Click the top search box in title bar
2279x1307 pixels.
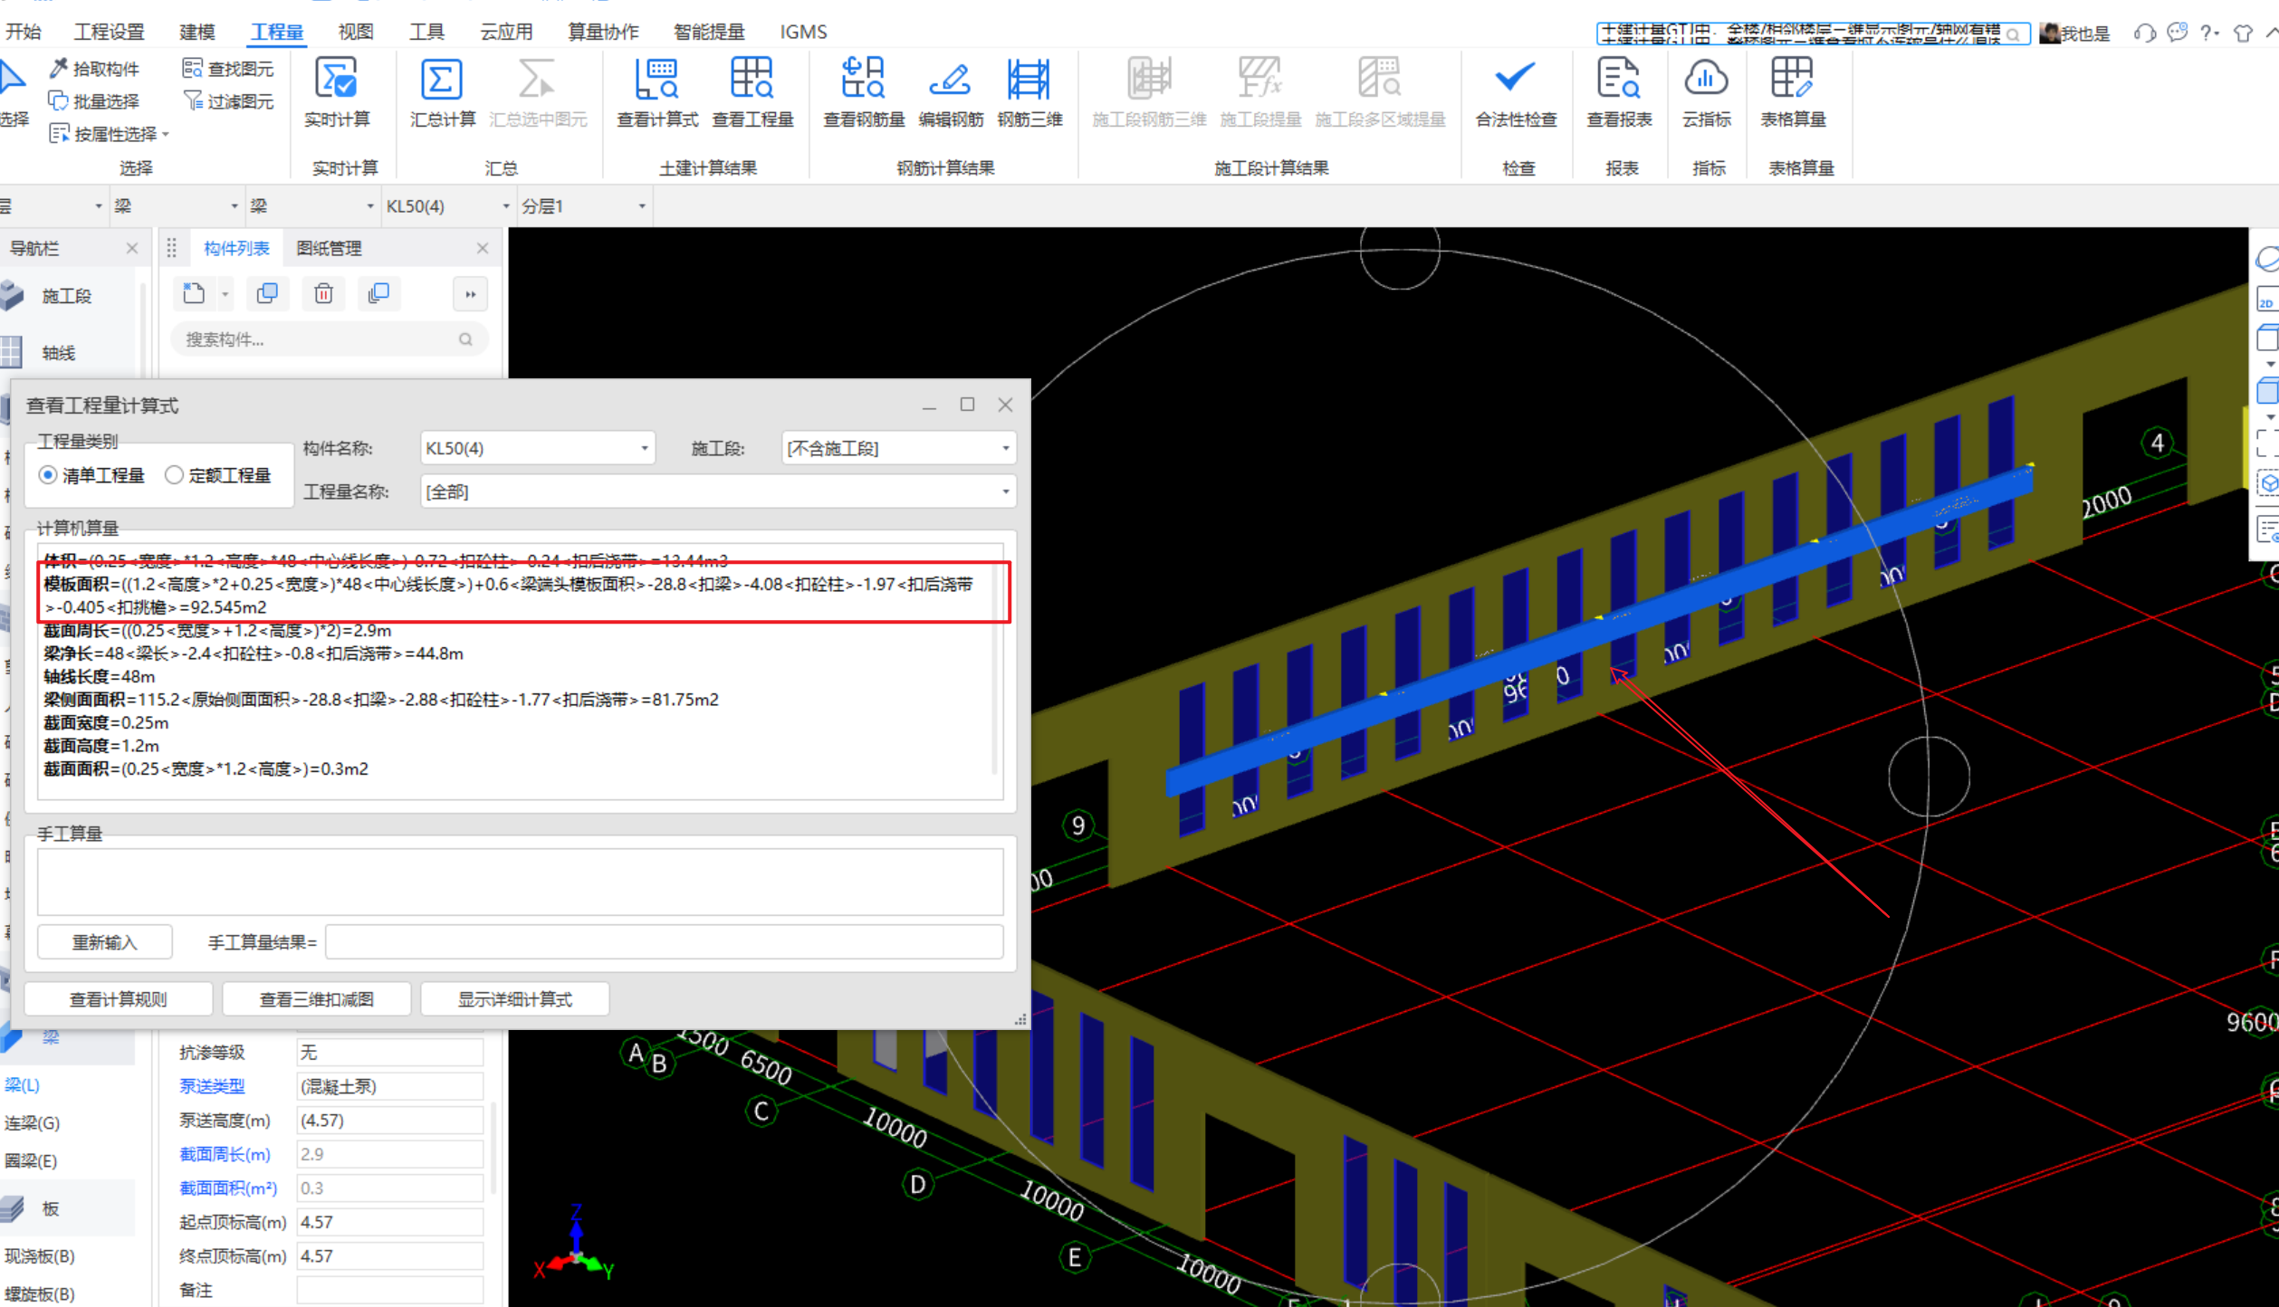pos(1812,33)
